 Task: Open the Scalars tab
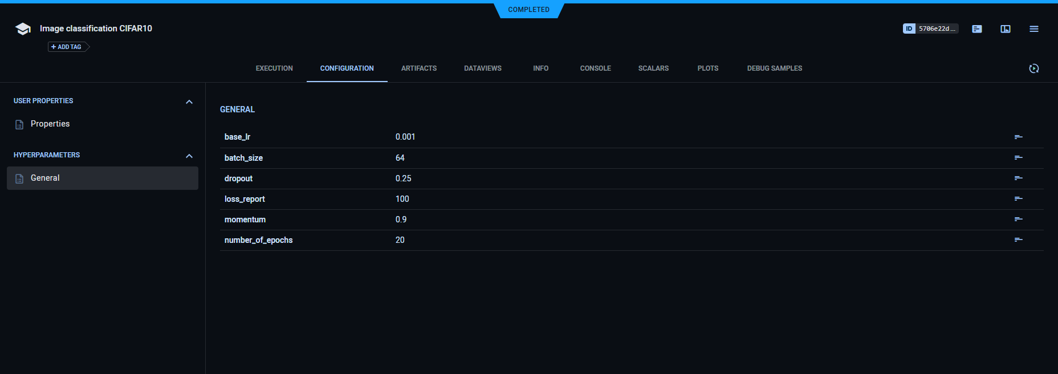click(x=653, y=68)
